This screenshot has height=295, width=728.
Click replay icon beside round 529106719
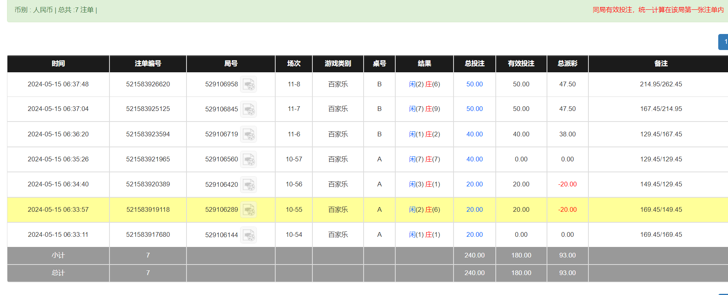pos(248,134)
